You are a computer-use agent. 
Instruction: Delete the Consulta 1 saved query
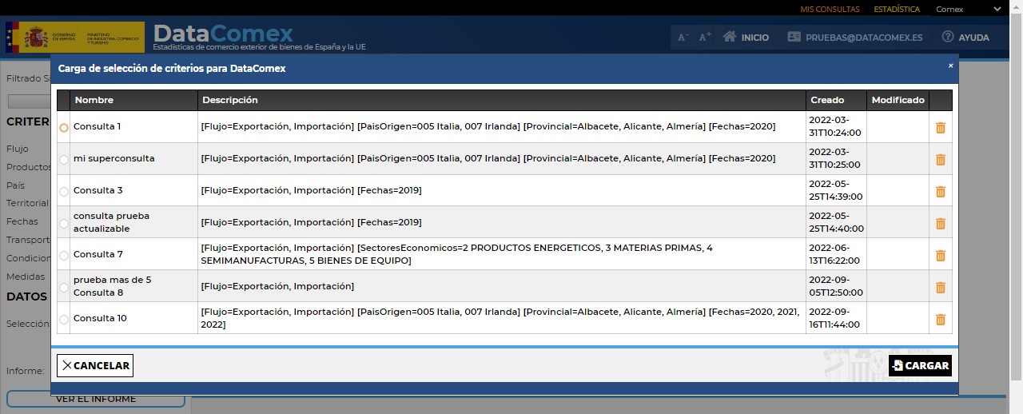(x=940, y=128)
